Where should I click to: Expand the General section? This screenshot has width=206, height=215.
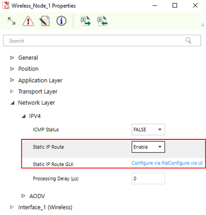coord(12,58)
